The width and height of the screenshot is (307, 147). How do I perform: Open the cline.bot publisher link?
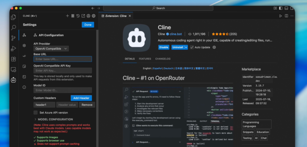click(x=176, y=34)
